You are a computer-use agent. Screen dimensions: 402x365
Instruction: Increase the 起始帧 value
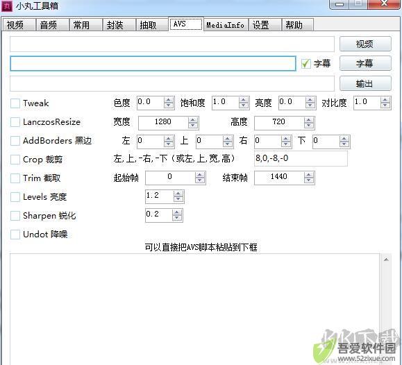pos(200,175)
